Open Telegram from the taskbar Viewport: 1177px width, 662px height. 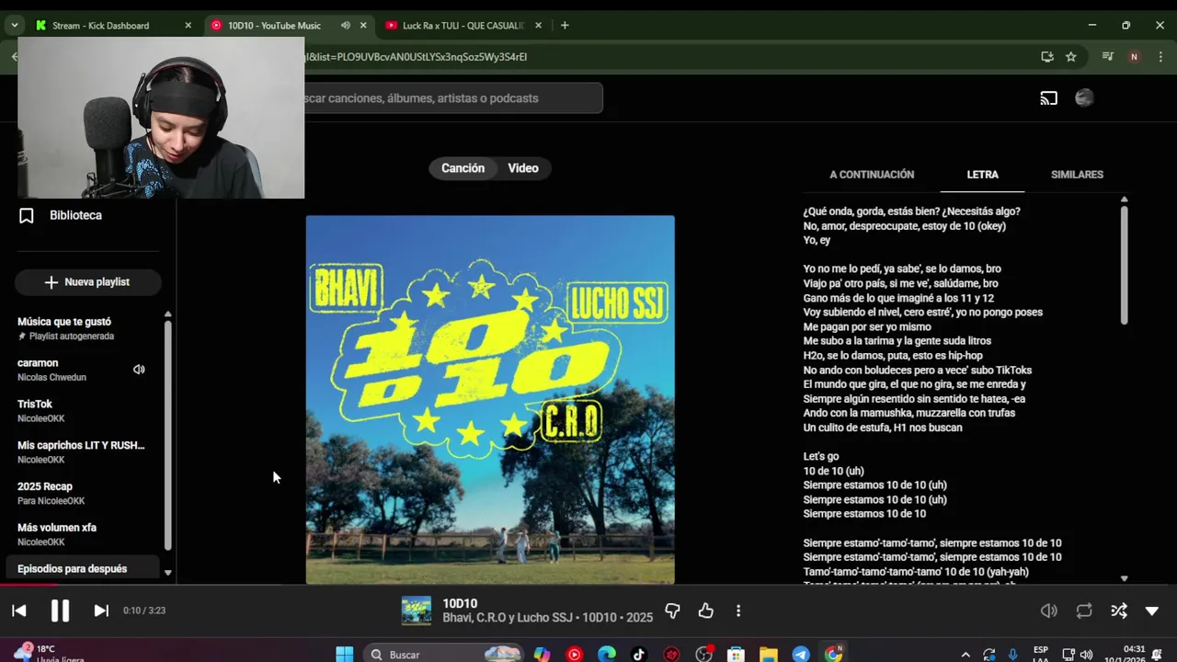coord(801,655)
